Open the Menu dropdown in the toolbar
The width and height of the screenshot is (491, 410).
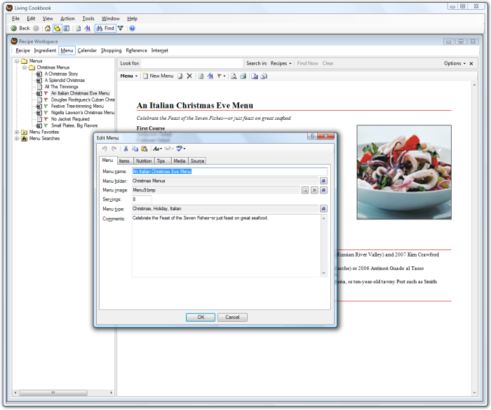pos(128,76)
